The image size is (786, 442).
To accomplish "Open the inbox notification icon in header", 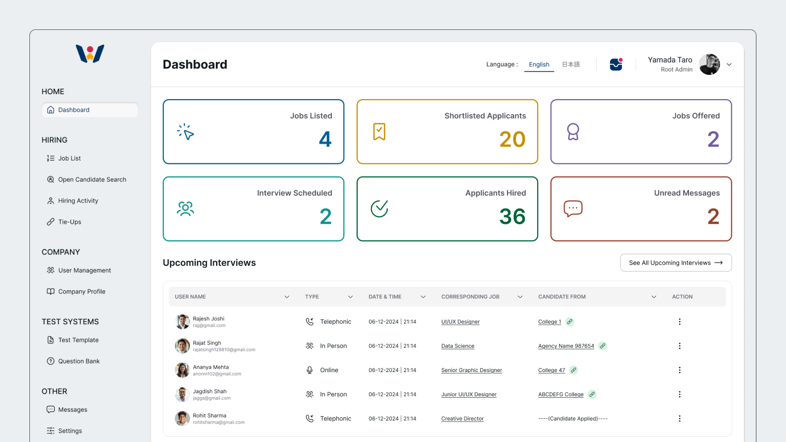I will click(x=616, y=64).
